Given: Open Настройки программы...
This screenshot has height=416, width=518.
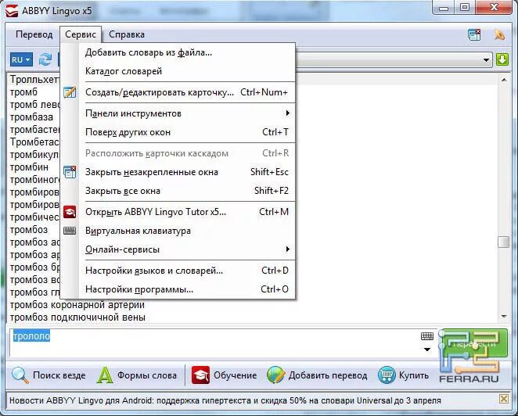Looking at the screenshot, I should point(187,289).
